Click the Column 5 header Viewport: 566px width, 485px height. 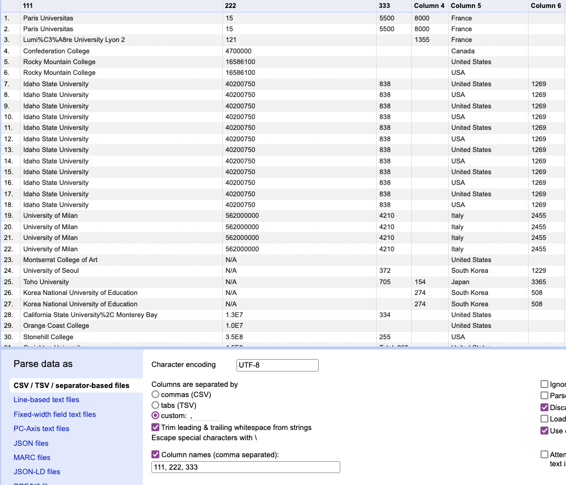tap(488, 6)
